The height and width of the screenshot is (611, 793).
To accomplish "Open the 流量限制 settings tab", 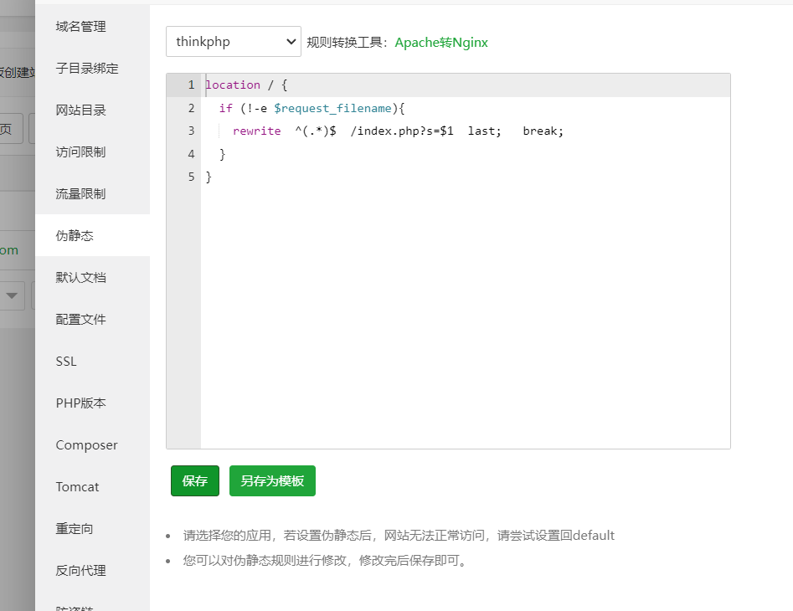I will pyautogui.click(x=81, y=194).
